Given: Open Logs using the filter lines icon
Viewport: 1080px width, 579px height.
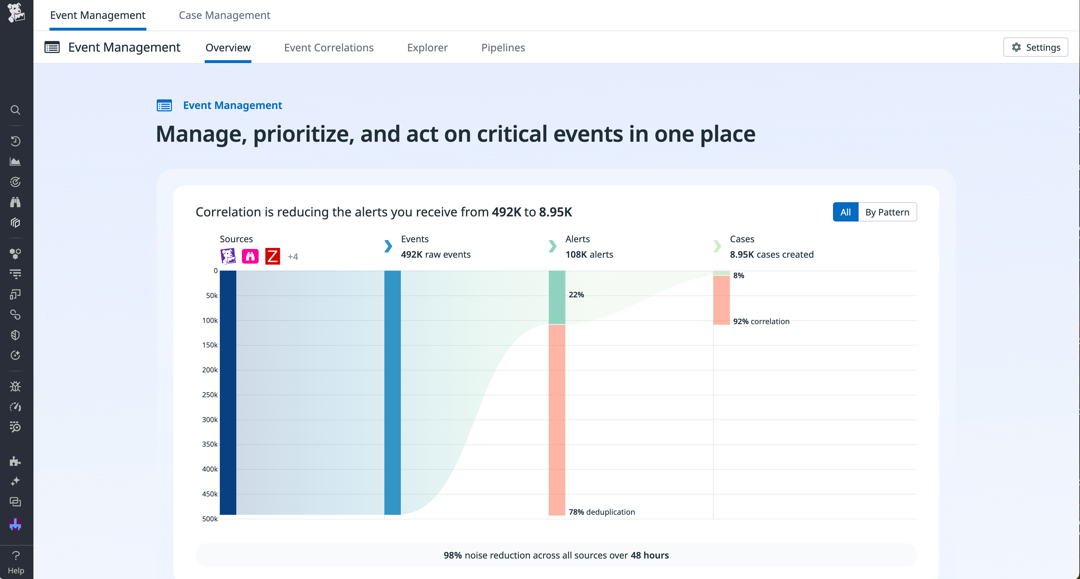Looking at the screenshot, I should point(15,273).
